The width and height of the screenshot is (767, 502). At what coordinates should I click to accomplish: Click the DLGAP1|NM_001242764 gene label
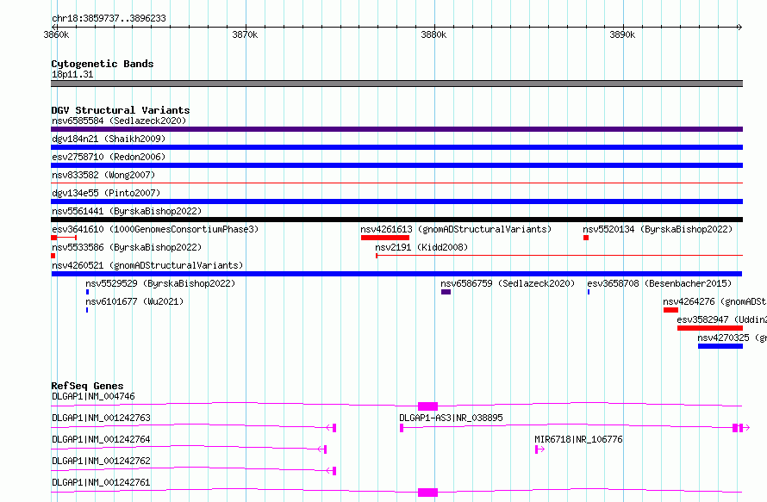point(101,439)
